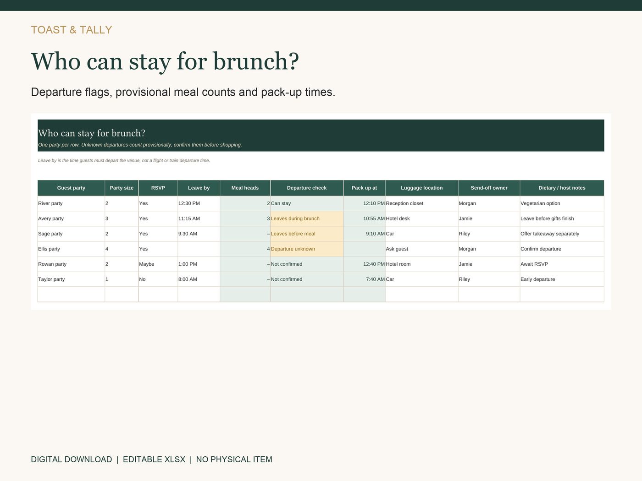Click the Meal heads column header

[245, 188]
